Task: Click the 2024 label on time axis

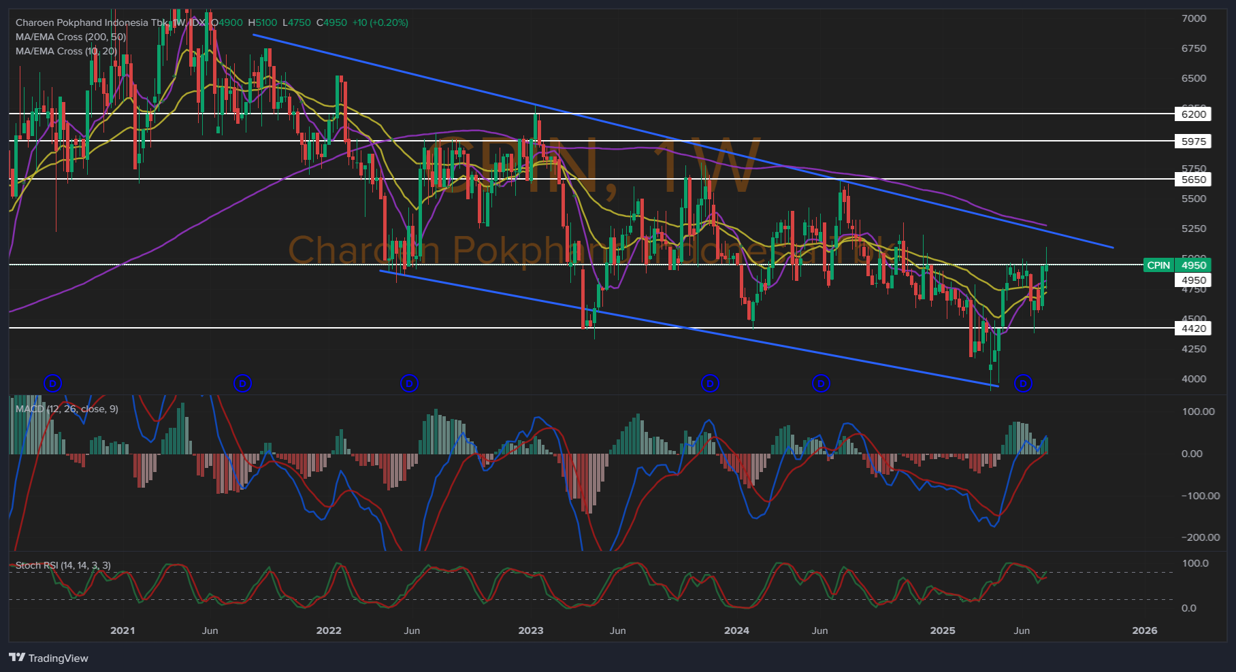Action: (x=736, y=631)
